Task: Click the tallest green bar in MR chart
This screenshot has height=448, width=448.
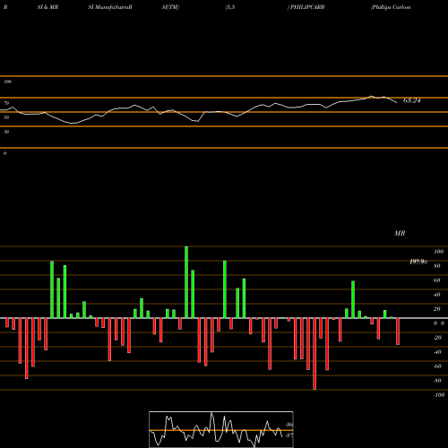Action: [x=186, y=282]
